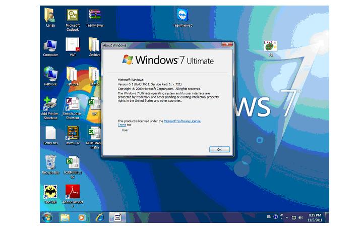Open the volume speaker tray icon

[300, 217]
